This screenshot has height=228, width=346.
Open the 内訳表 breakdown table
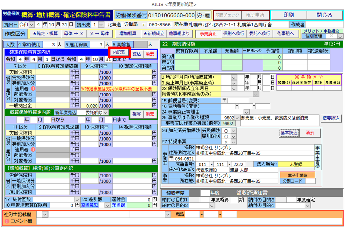pos(119,52)
